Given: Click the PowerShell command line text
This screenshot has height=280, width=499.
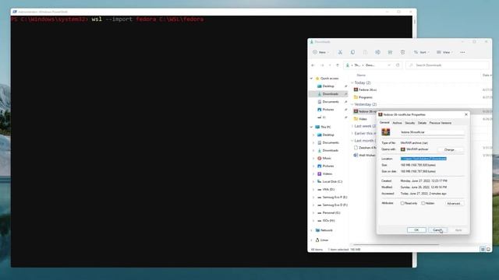Looking at the screenshot, I should coord(147,19).
